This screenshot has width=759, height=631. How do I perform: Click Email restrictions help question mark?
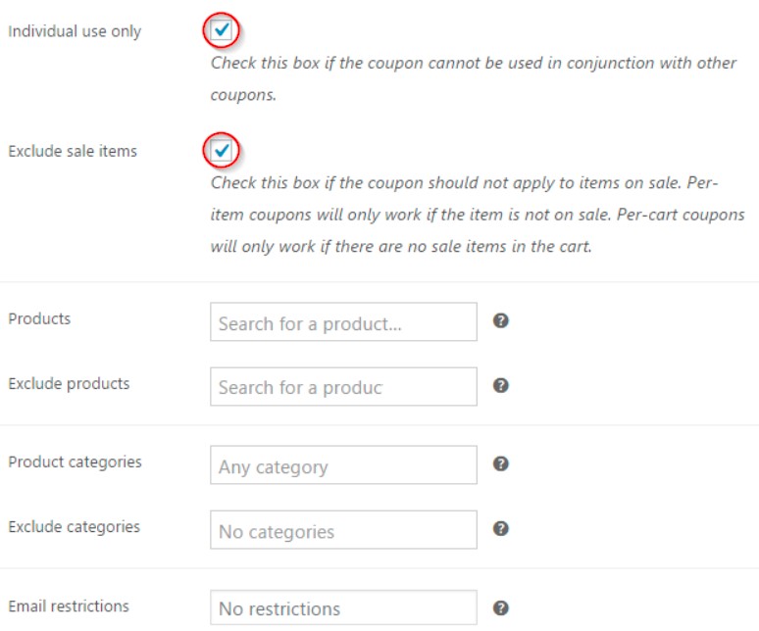(x=500, y=607)
